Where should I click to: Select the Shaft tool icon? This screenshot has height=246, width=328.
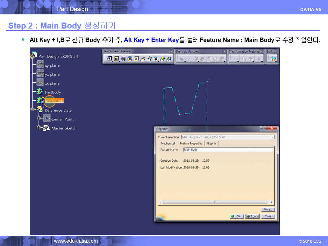tap(123, 59)
